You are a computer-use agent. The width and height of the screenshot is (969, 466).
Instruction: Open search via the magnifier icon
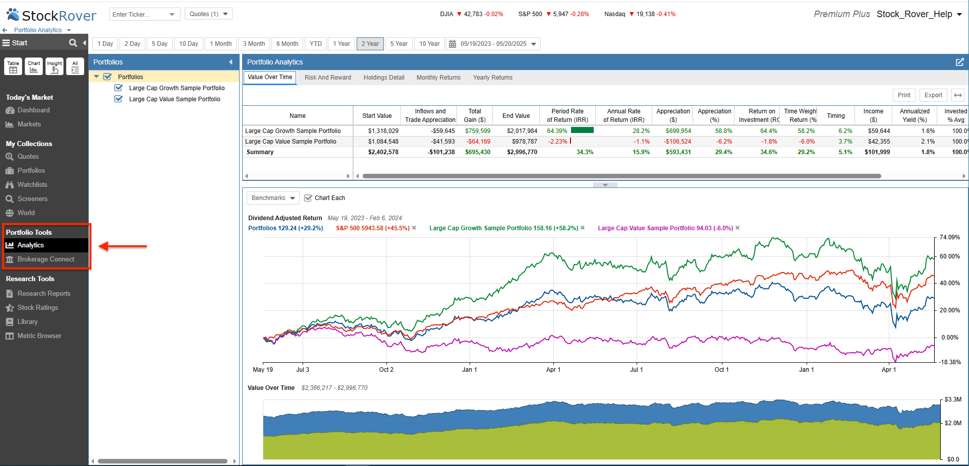click(73, 43)
